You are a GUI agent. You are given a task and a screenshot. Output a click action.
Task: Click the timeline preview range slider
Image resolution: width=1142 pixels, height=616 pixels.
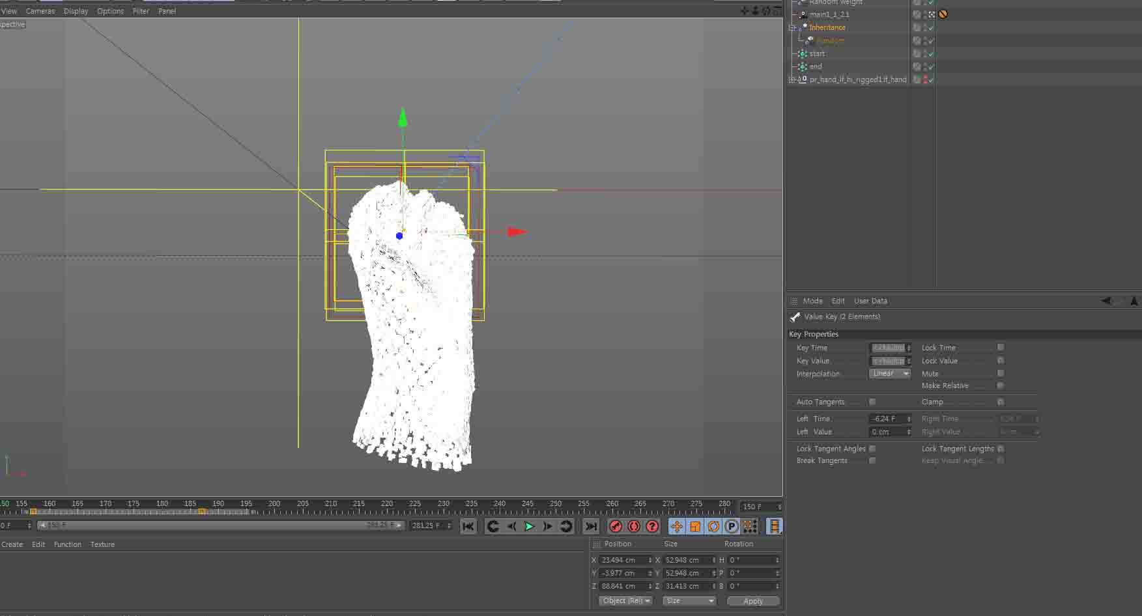220,525
